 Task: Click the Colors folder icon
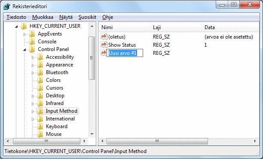pyautogui.click(x=40, y=80)
